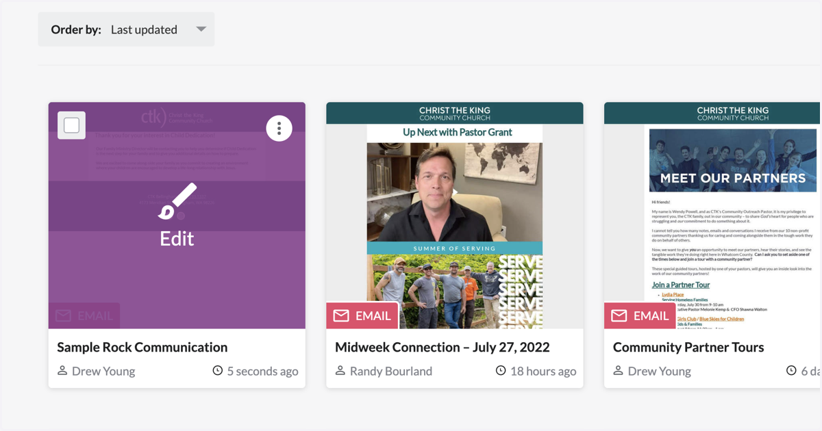Click EMAIL badge on Midweek Connection card

tap(362, 315)
